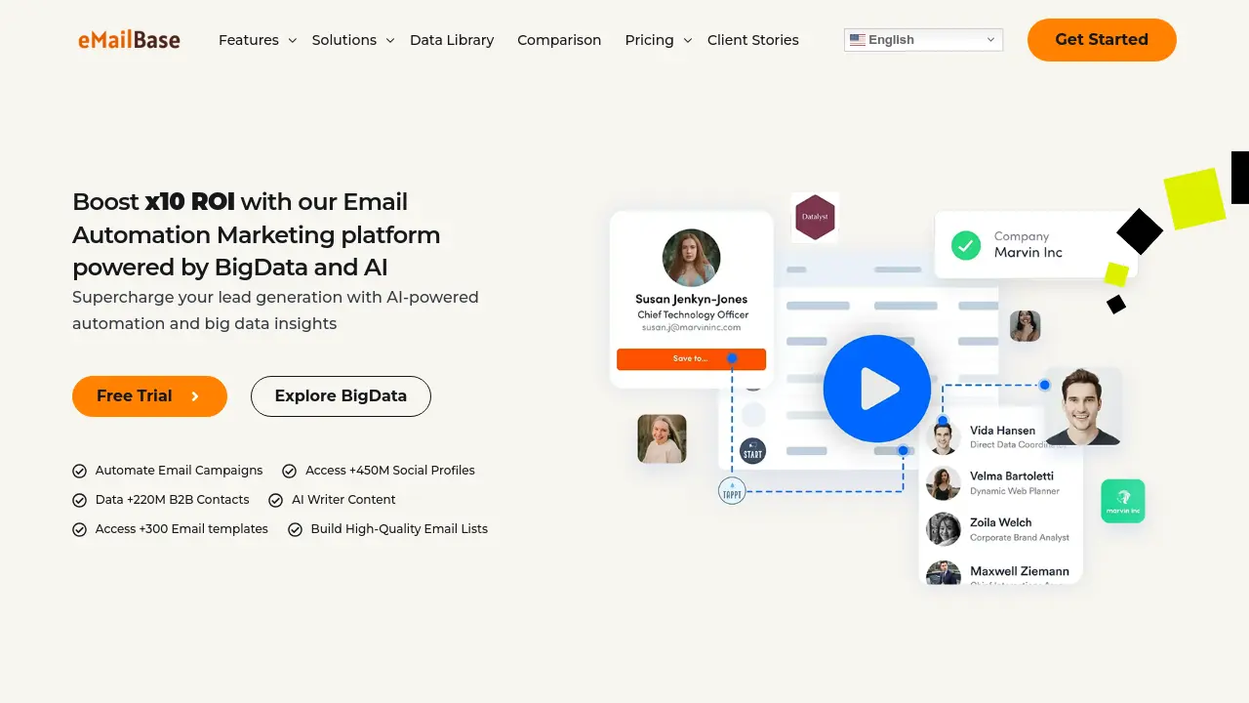Go to the Comparison section

click(x=559, y=40)
